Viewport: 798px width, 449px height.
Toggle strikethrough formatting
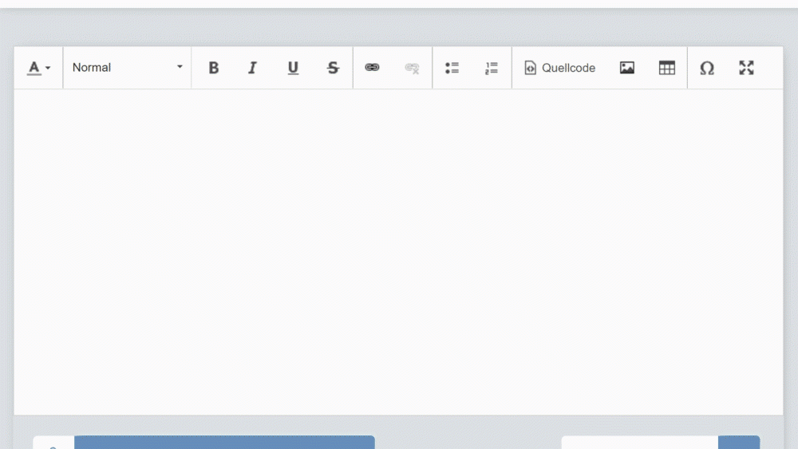tap(333, 68)
